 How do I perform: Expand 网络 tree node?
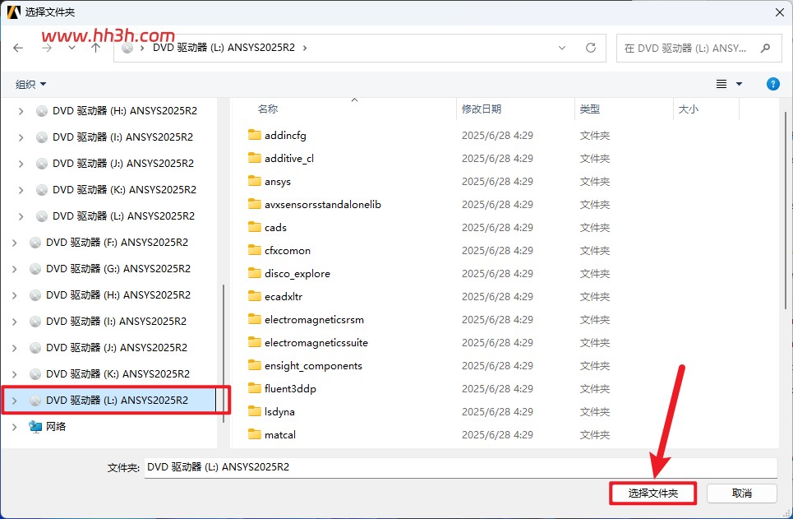pyautogui.click(x=14, y=427)
